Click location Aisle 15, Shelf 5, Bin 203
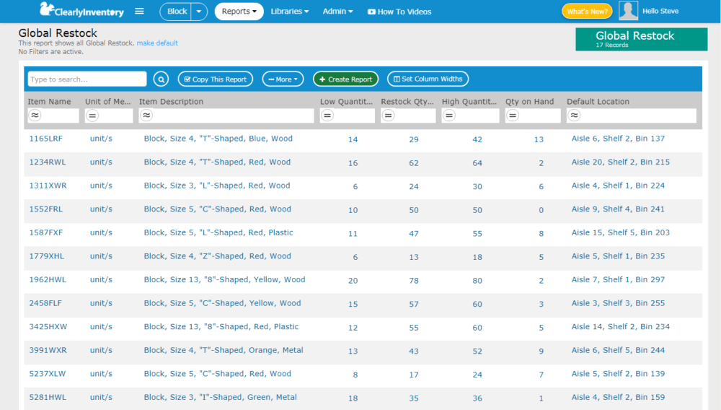 620,232
